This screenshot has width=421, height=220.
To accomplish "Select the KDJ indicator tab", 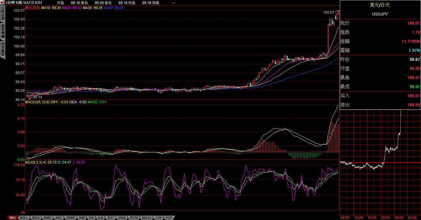I will coord(12,218).
